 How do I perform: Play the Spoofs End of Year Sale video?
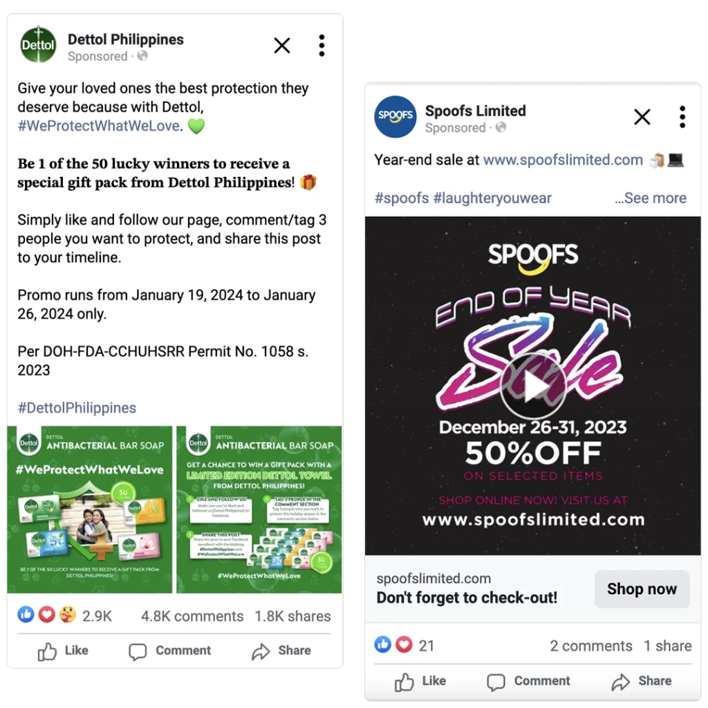[x=533, y=386]
